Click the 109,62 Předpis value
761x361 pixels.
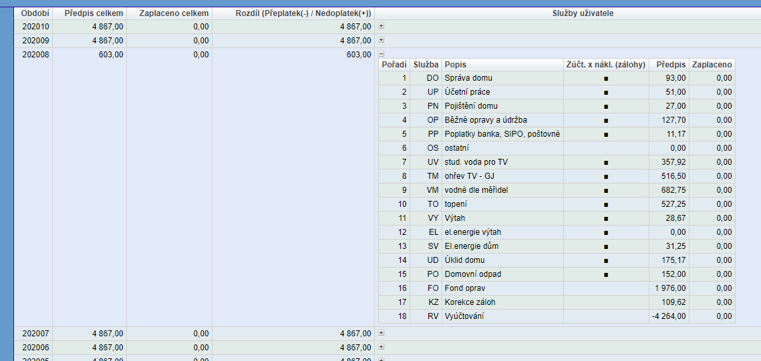(x=673, y=303)
